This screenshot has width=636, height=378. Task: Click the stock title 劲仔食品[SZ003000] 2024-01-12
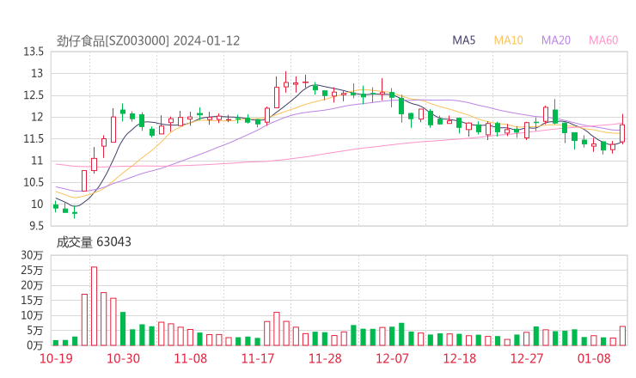148,41
